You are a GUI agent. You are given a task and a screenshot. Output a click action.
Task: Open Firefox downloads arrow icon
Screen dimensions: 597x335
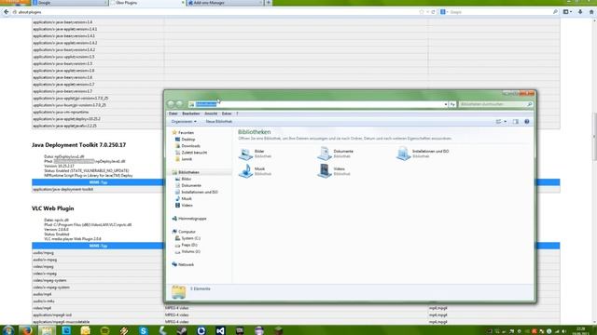(580, 12)
